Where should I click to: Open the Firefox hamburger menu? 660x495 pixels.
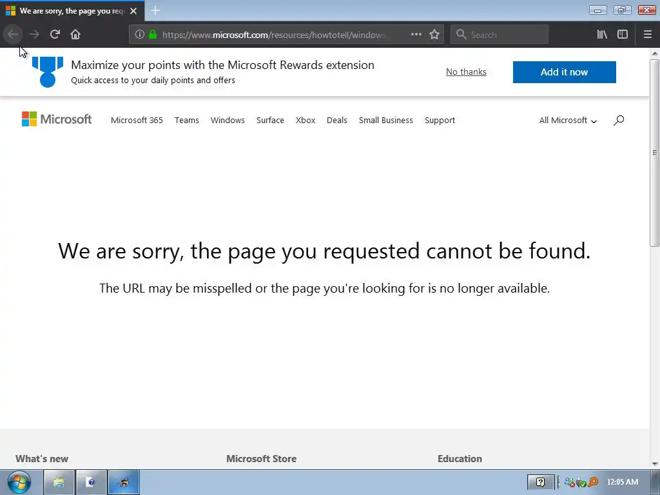click(x=648, y=34)
